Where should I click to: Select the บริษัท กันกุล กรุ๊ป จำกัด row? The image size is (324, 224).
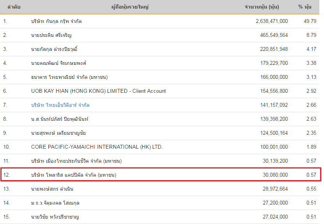pyautogui.click(x=160, y=21)
